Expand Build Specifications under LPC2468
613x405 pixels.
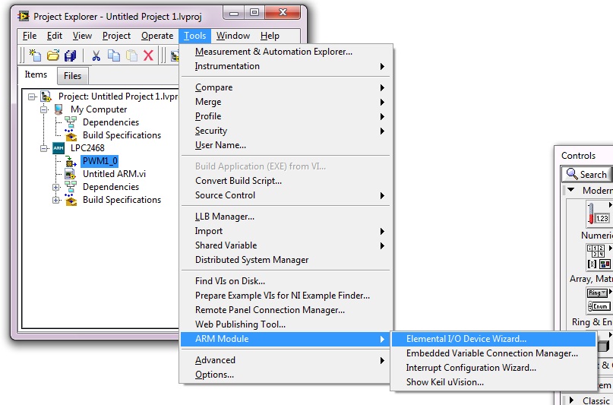[56, 200]
